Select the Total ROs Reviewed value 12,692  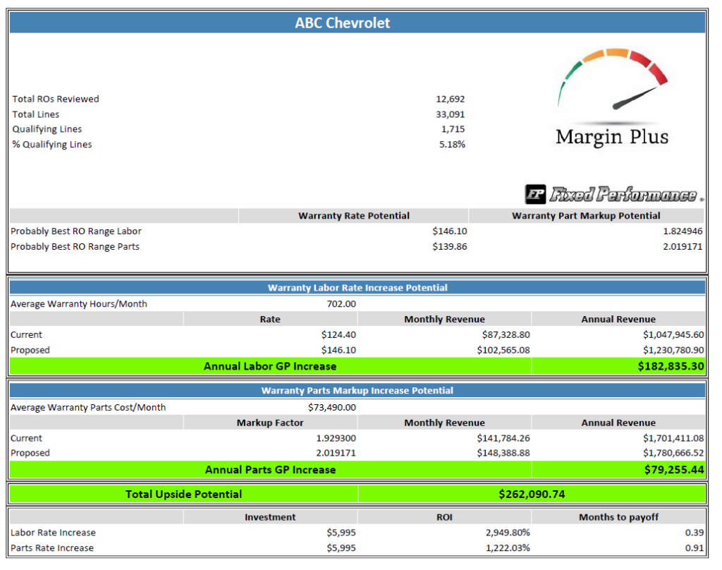click(x=451, y=99)
